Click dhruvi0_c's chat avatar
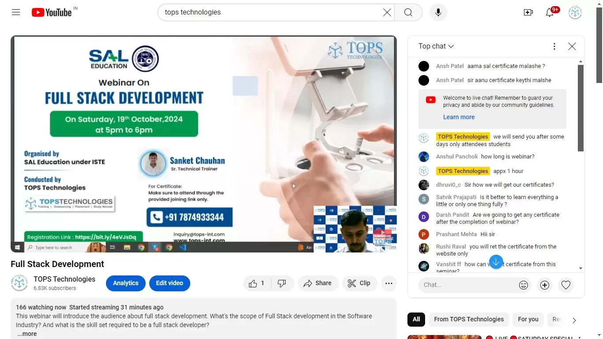 424,185
